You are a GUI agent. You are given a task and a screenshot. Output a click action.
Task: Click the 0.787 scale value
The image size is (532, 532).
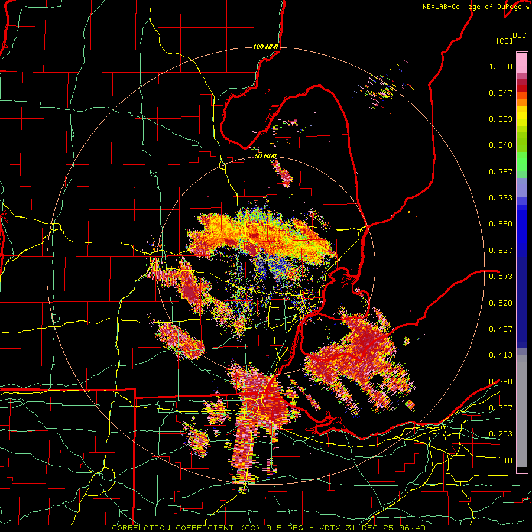click(501, 171)
